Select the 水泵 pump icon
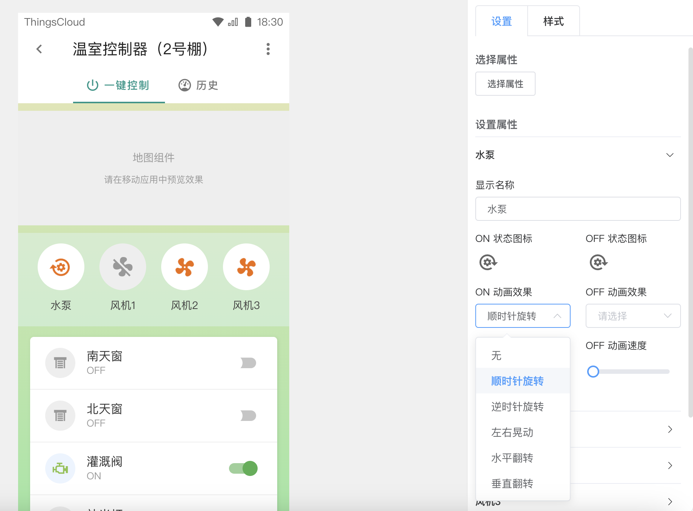The image size is (693, 511). (61, 266)
